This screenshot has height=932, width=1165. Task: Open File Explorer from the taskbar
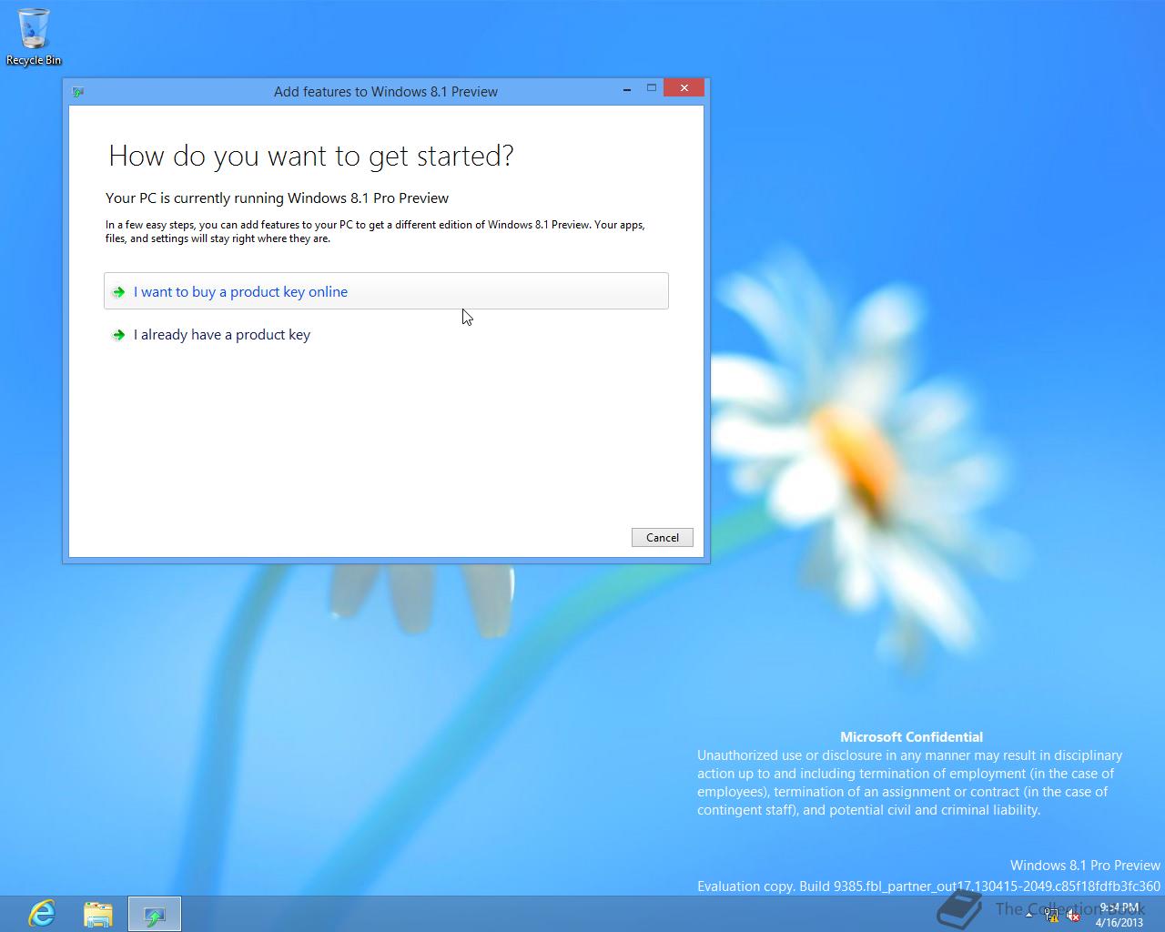point(98,913)
